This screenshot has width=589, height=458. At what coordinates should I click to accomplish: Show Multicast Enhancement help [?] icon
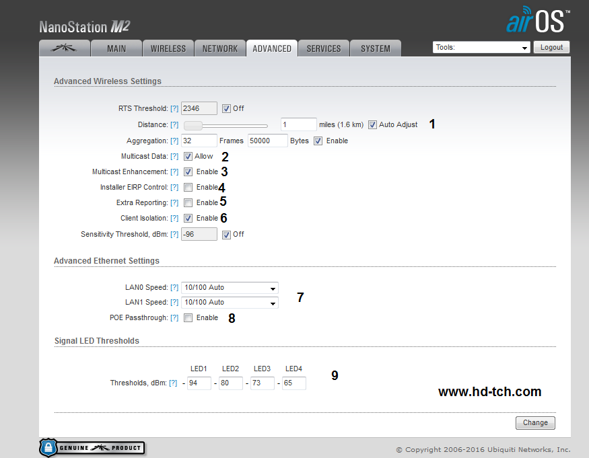(174, 172)
